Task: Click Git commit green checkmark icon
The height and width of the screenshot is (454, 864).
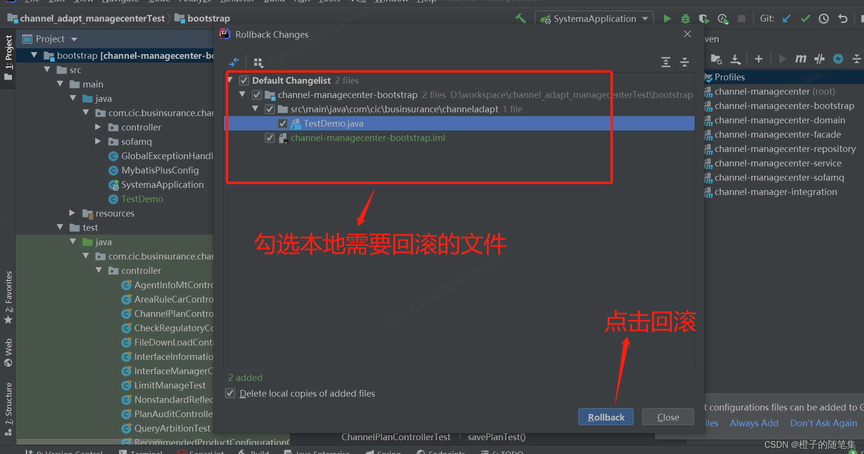Action: point(805,19)
